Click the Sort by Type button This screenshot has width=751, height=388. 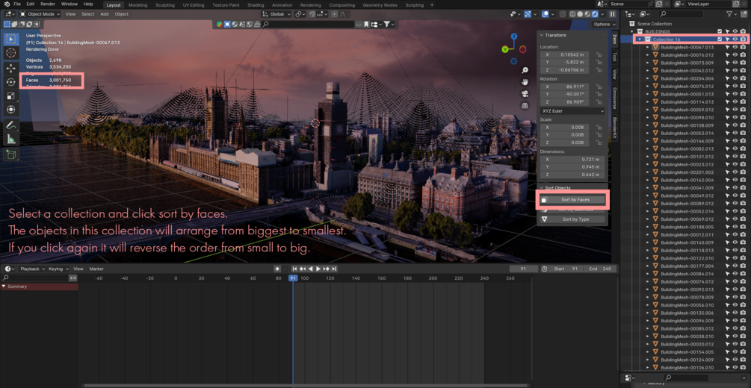[575, 219]
